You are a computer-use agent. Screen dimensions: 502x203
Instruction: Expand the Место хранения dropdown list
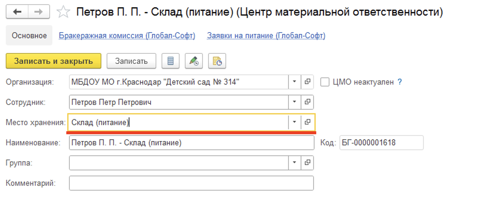(294, 122)
